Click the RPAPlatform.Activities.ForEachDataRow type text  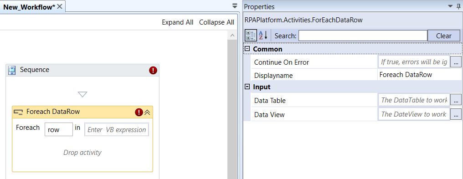coord(304,20)
